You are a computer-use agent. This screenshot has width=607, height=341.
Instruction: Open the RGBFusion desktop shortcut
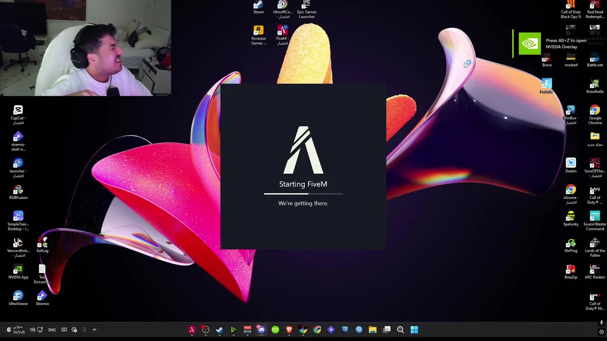18,192
